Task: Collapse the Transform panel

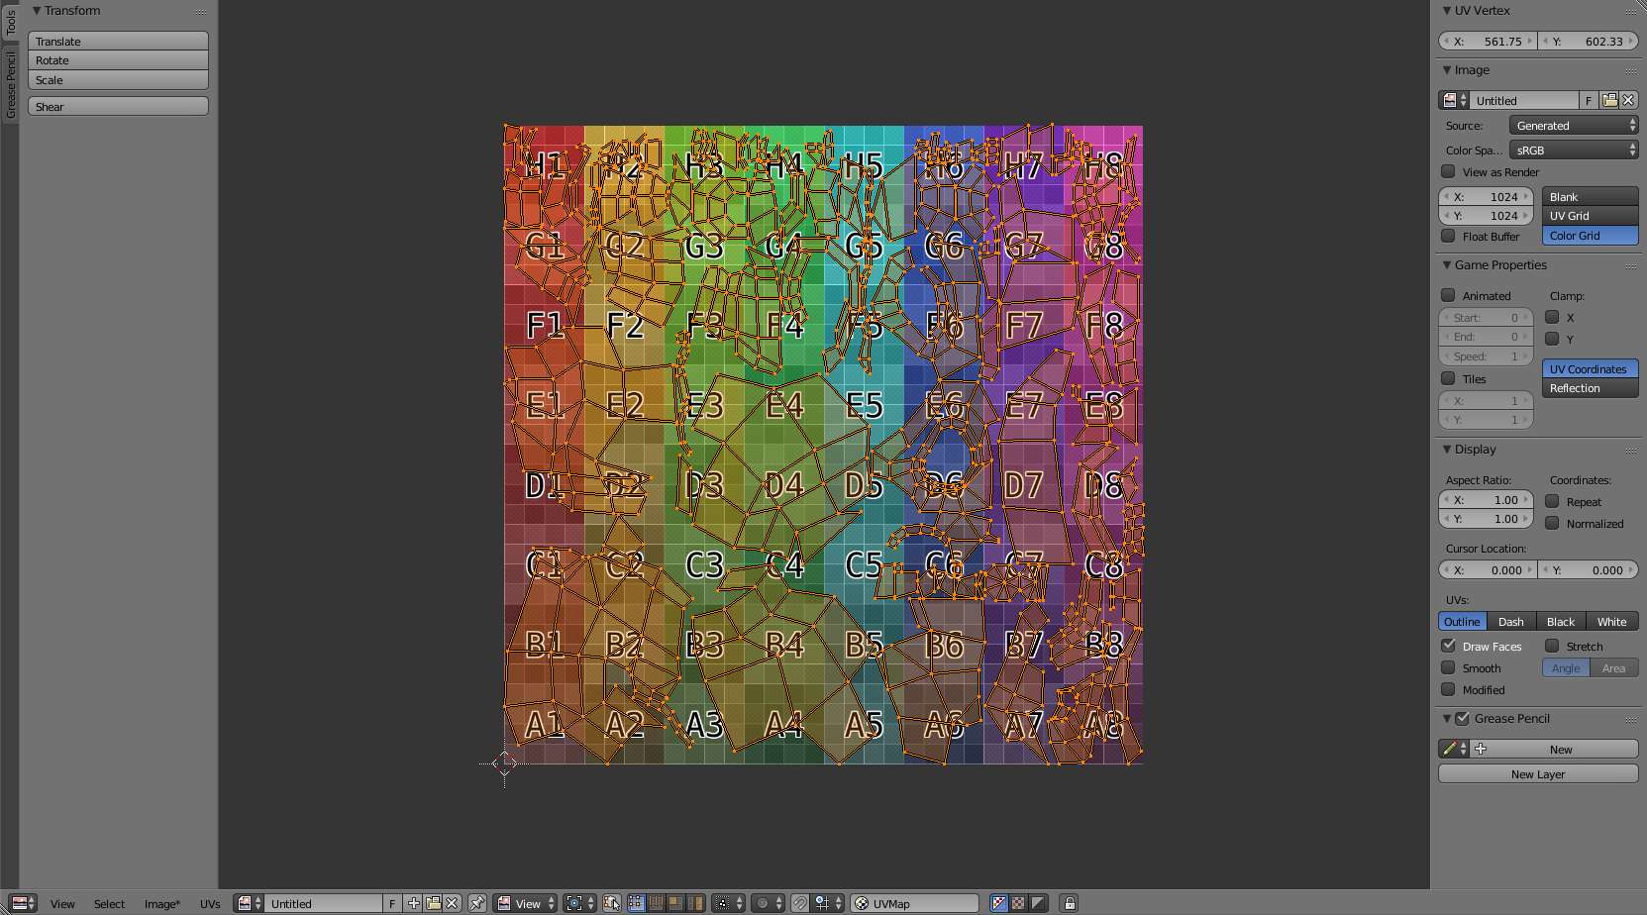Action: [37, 11]
